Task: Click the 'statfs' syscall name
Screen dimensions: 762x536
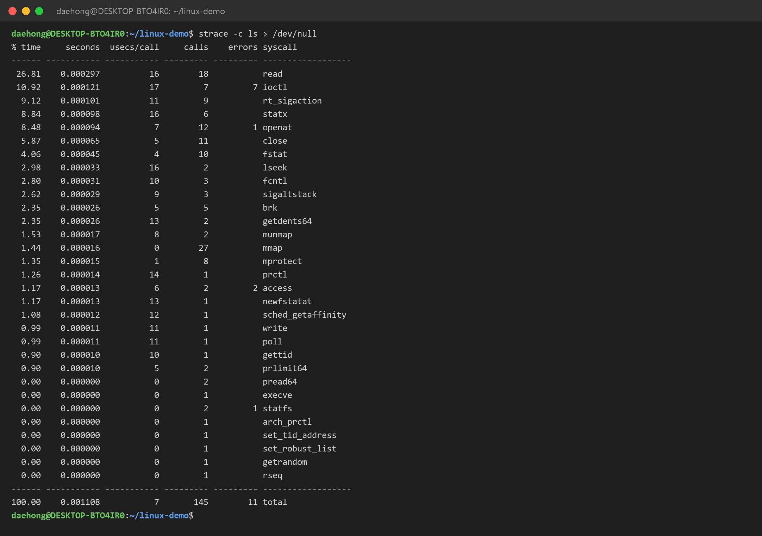Action: [277, 409]
